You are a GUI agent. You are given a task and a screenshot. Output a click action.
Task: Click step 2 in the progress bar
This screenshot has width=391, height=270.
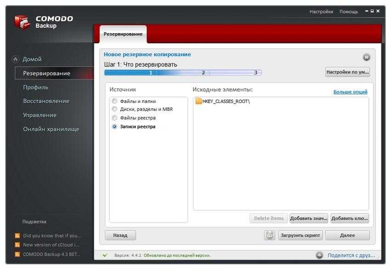pos(203,73)
